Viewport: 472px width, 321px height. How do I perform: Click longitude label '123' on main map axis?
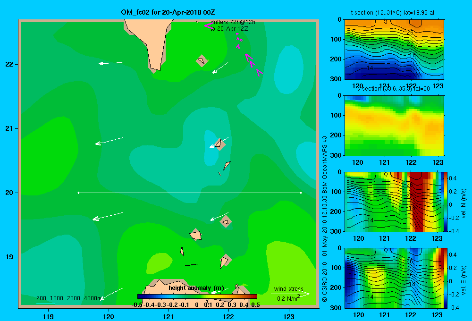[289, 316]
